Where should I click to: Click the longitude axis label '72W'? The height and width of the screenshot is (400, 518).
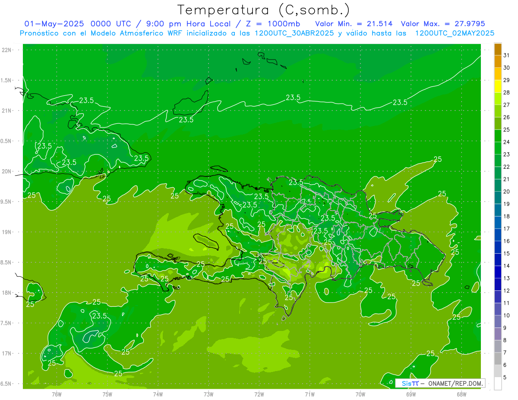pos(259,395)
